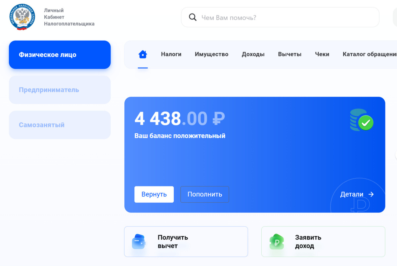Screen dimensions: 397x266
Task: Click the Ваш баланс положительный text
Action: click(180, 136)
